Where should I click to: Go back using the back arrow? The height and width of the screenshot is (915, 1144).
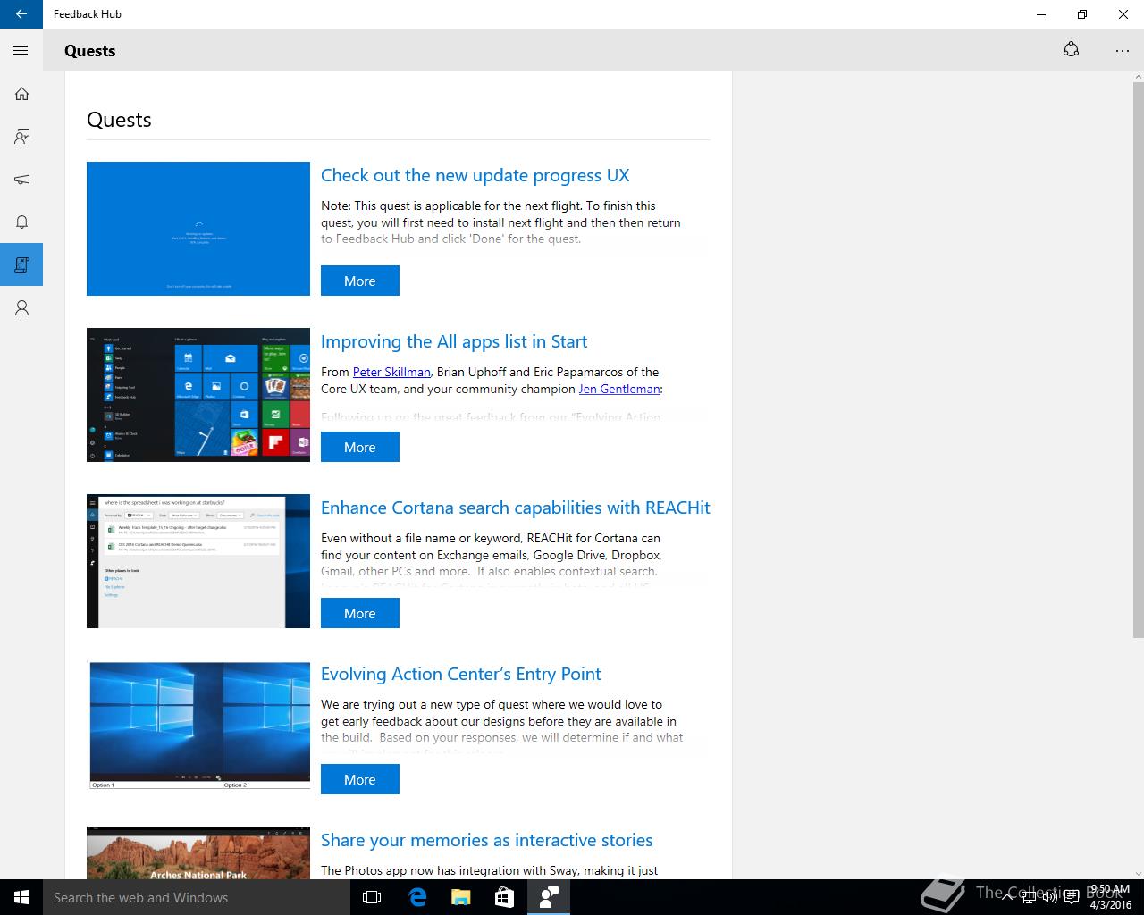pos(21,14)
